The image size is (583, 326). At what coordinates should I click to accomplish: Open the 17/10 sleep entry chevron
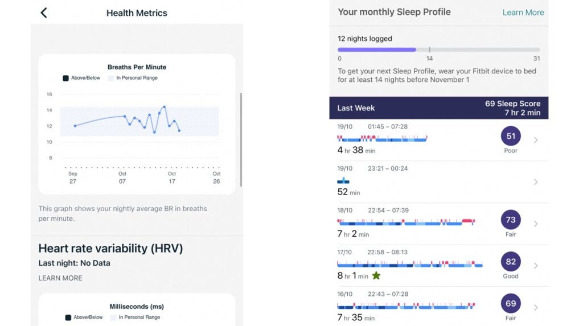[536, 266]
